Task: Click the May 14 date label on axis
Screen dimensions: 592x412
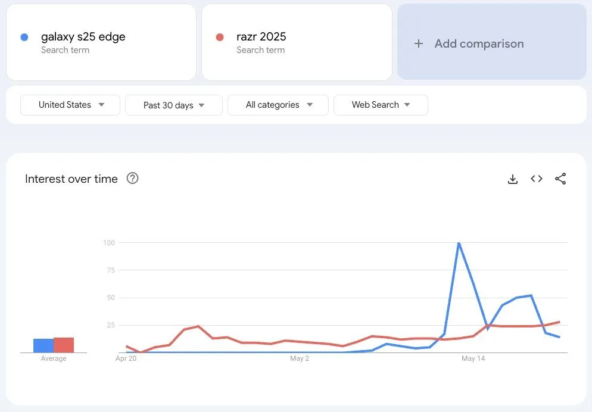Action: click(x=473, y=358)
